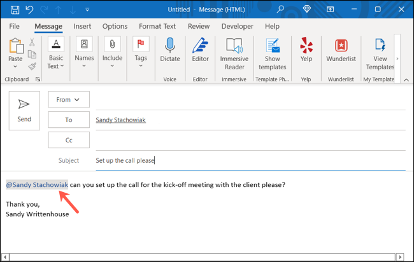
Task: Go to the previous item with the up arrow
Action: tap(59, 10)
